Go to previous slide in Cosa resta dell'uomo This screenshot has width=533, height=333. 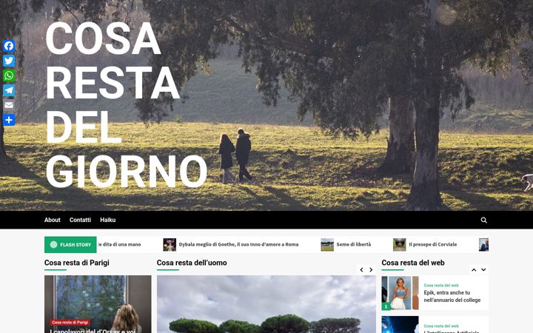click(x=361, y=270)
